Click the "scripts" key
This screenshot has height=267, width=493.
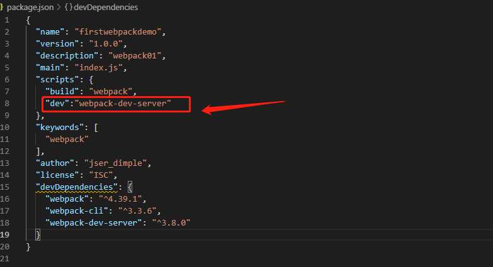point(57,79)
